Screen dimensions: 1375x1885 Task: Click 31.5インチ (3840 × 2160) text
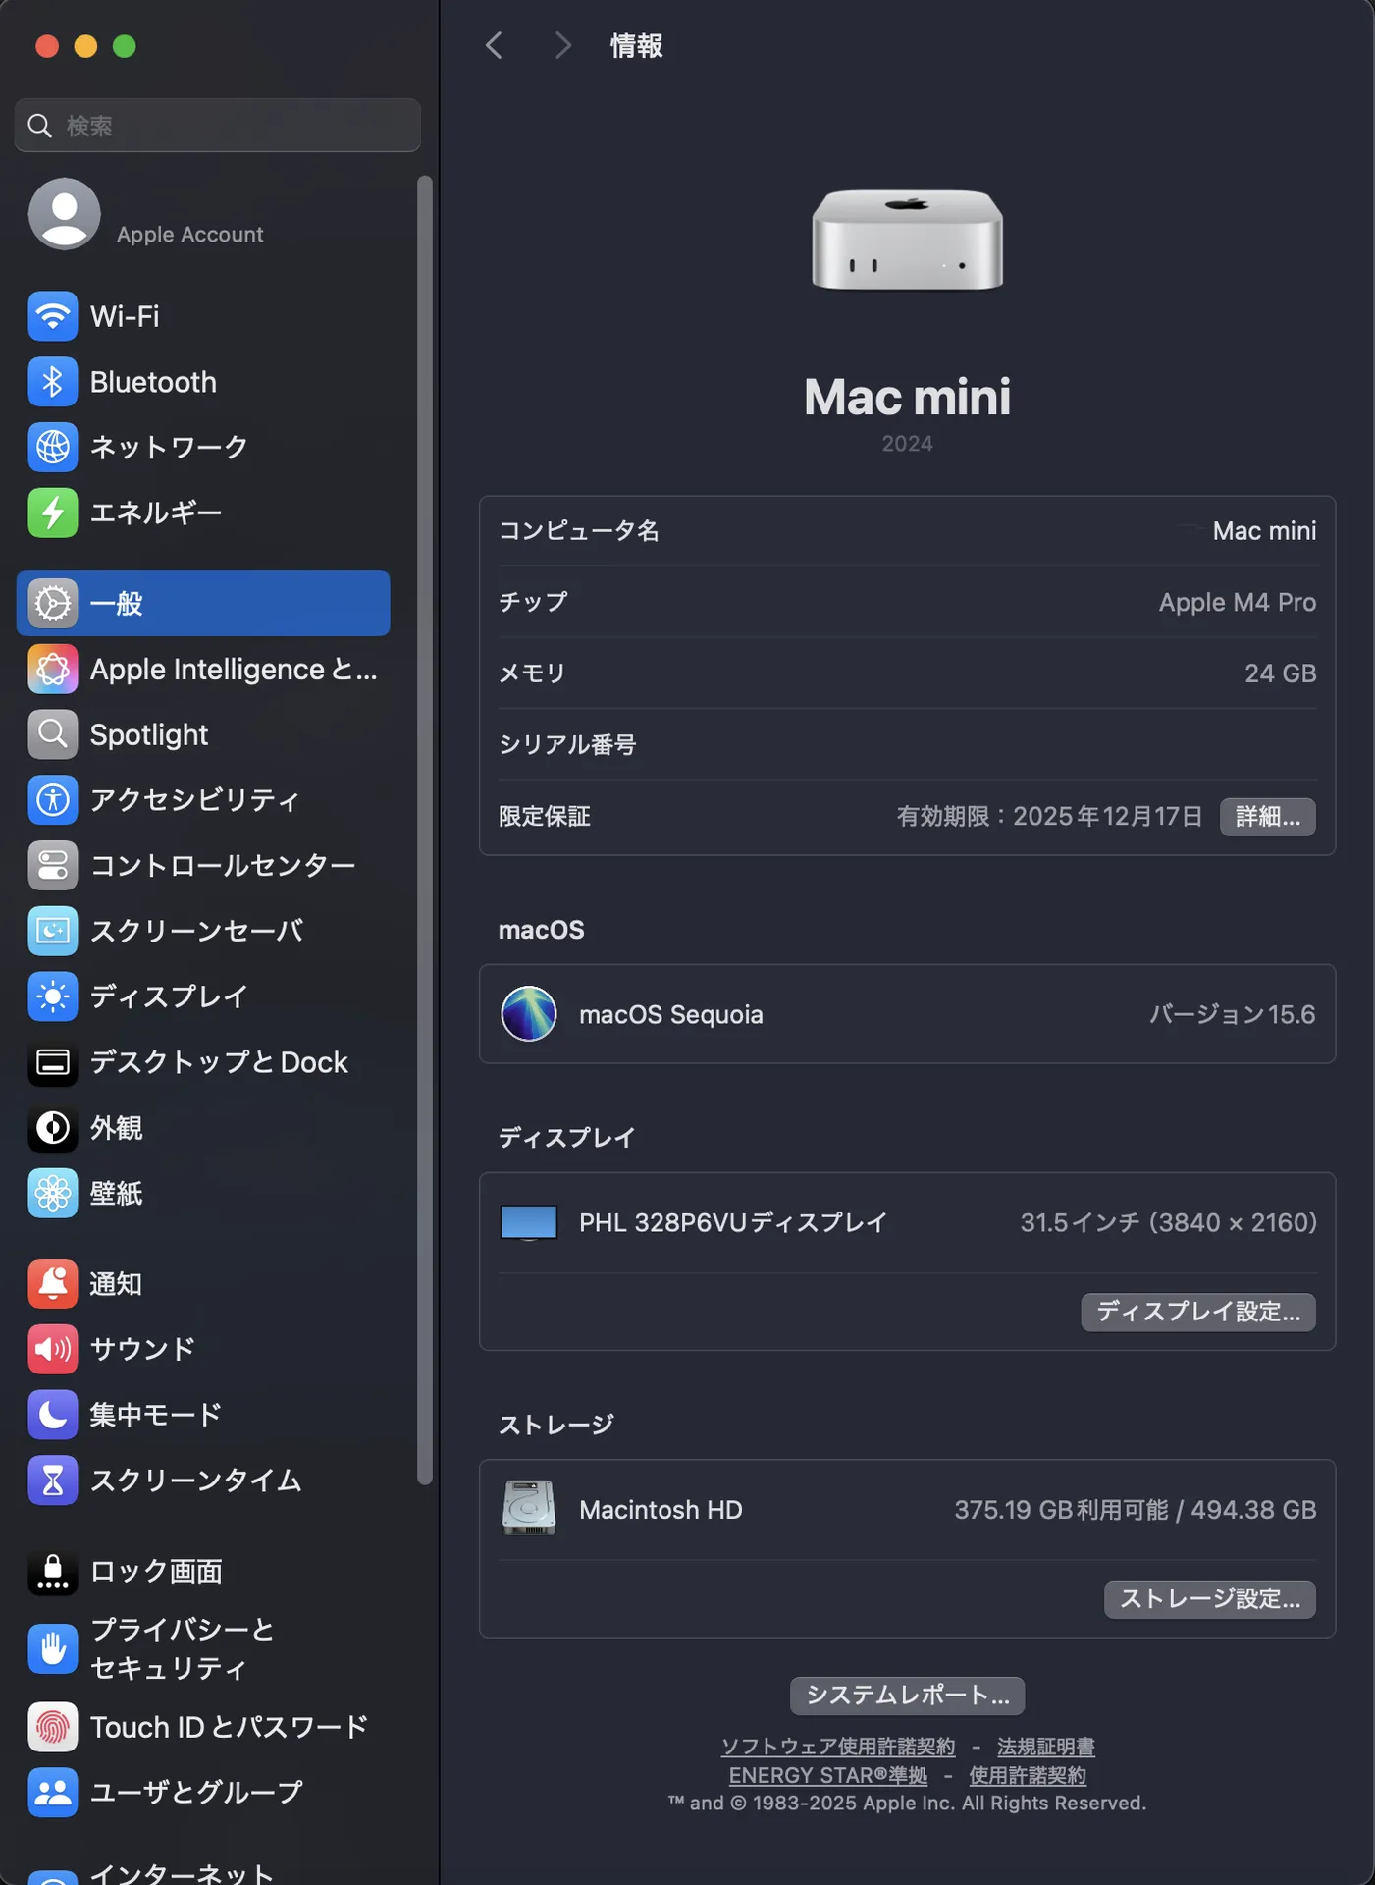[x=1168, y=1223]
